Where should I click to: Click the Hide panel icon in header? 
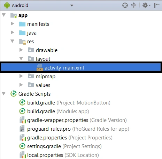point(156,5)
